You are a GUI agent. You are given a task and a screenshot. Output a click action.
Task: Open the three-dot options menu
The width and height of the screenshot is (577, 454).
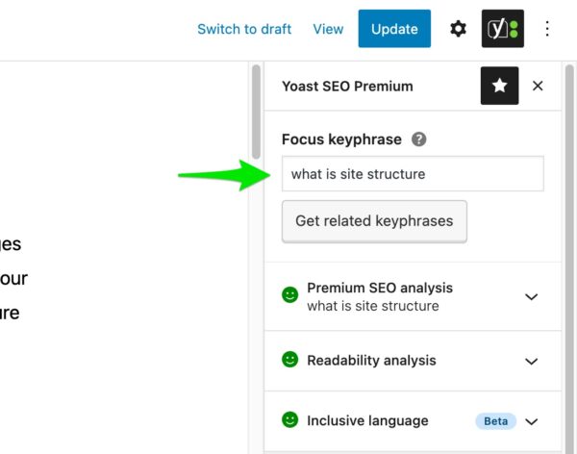pos(547,29)
